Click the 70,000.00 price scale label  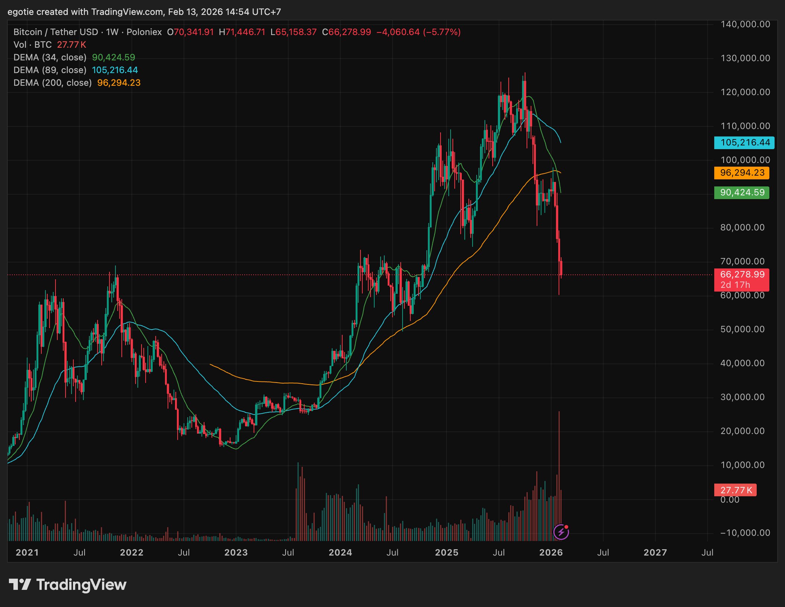pos(742,261)
